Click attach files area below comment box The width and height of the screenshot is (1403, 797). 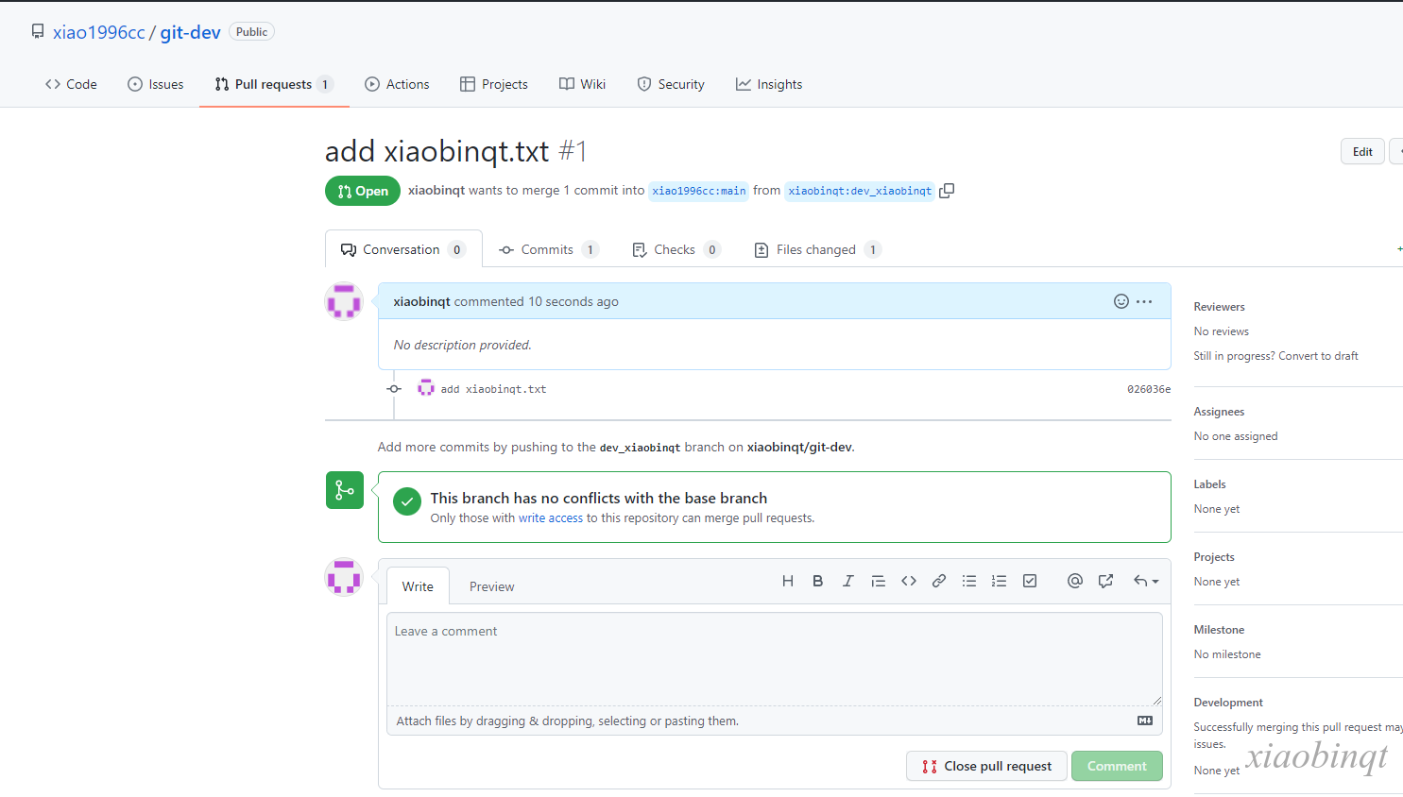click(x=775, y=721)
